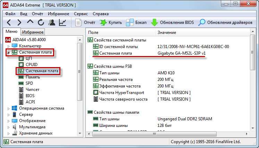The image size is (259, 148).
Task: Click the Мультимедиа speaker icon
Action: [x=15, y=127]
